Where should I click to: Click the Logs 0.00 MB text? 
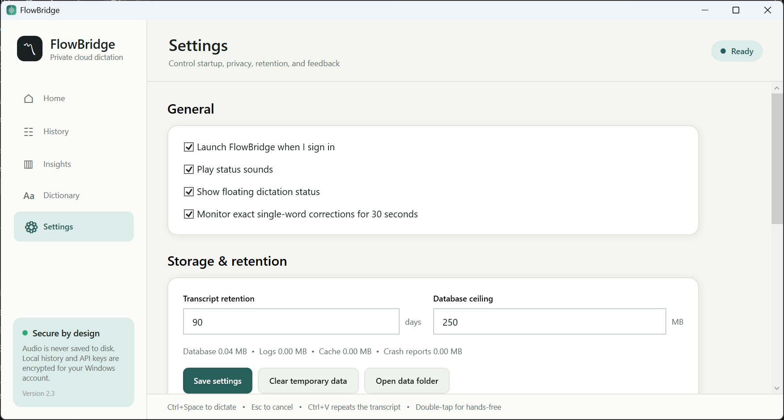click(x=283, y=352)
